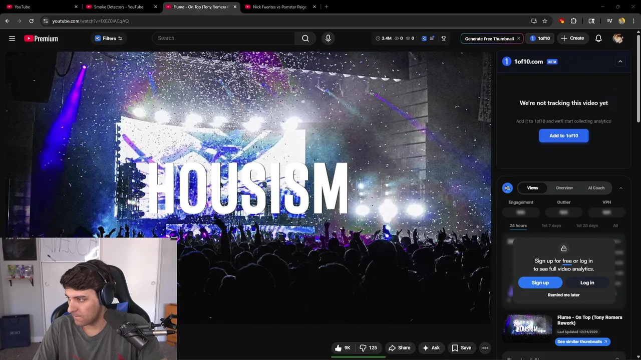Close the Flume - On Top browser tab
Viewport: 641px width, 360px height.
(235, 7)
